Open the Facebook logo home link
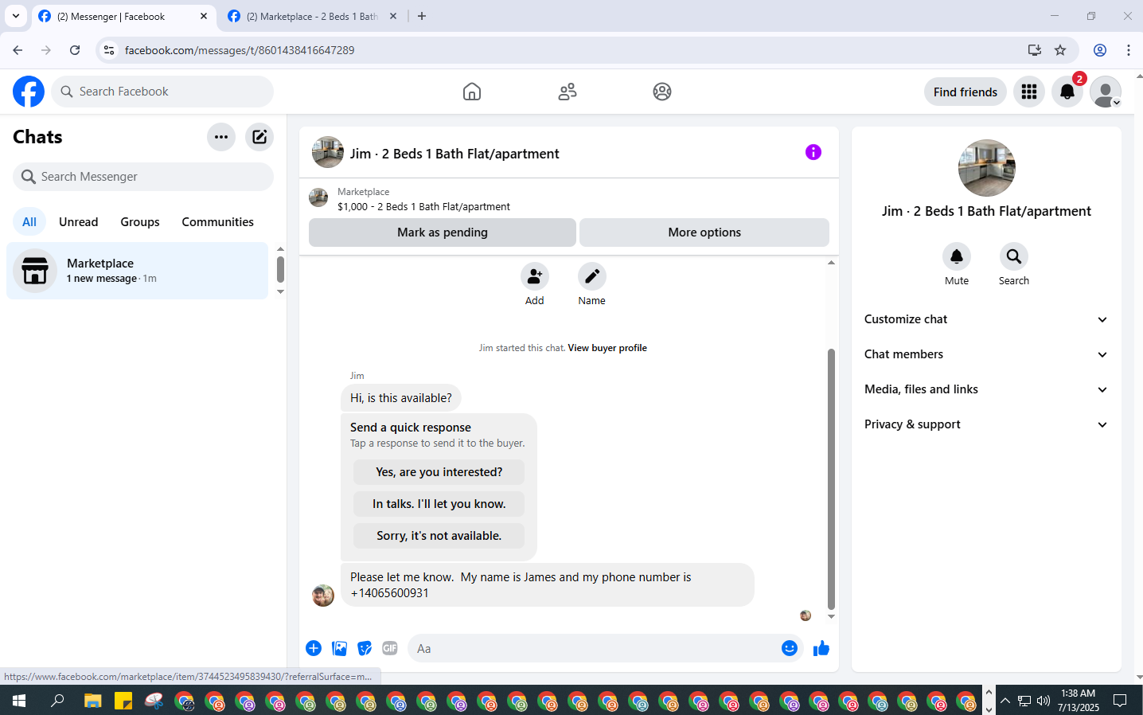 point(29,92)
